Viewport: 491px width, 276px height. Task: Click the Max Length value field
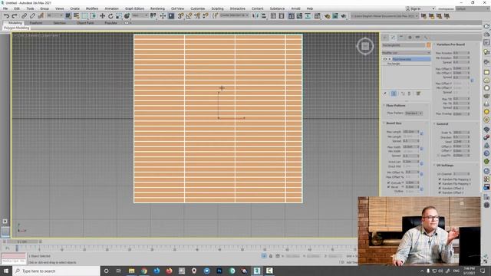pos(410,131)
